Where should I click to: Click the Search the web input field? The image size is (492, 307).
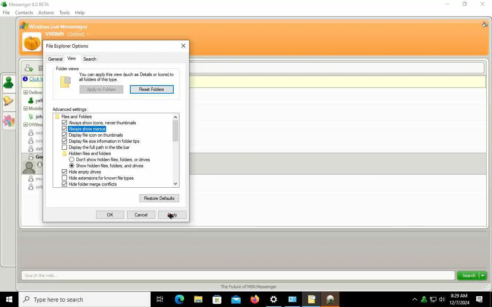pyautogui.click(x=238, y=276)
